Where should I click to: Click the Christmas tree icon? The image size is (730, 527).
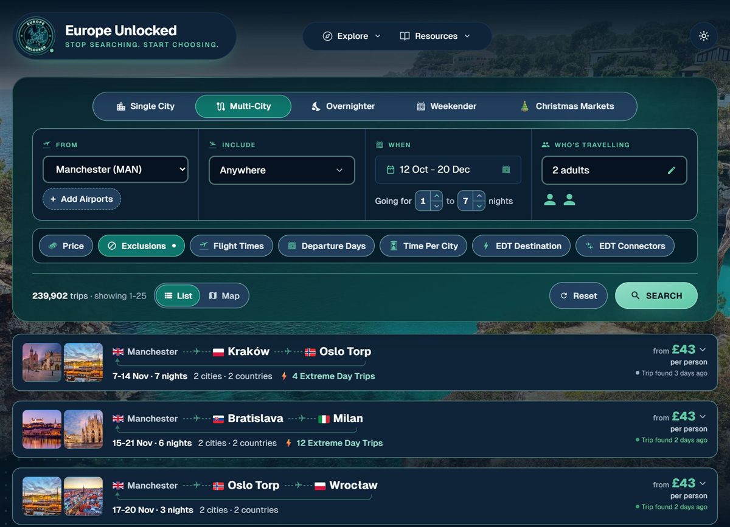524,106
